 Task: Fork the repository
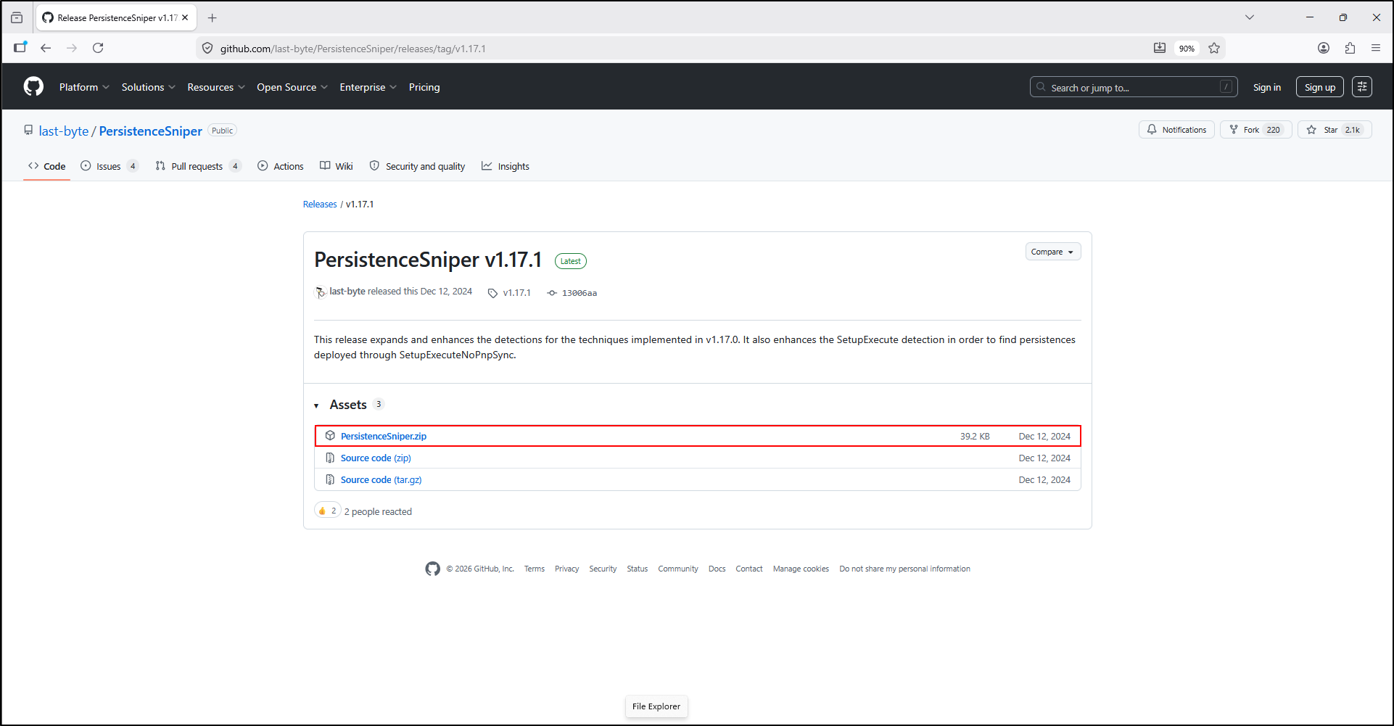tap(1256, 130)
